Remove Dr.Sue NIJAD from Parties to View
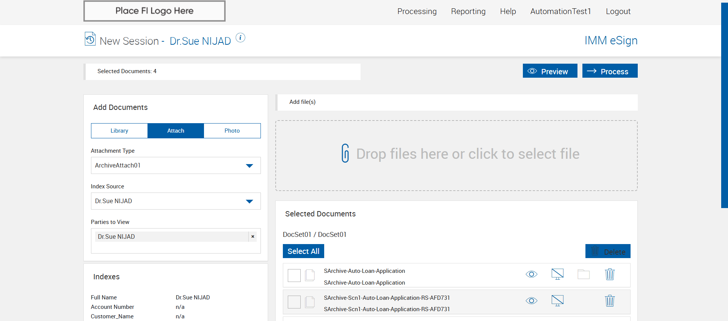The width and height of the screenshot is (728, 321). click(x=253, y=236)
